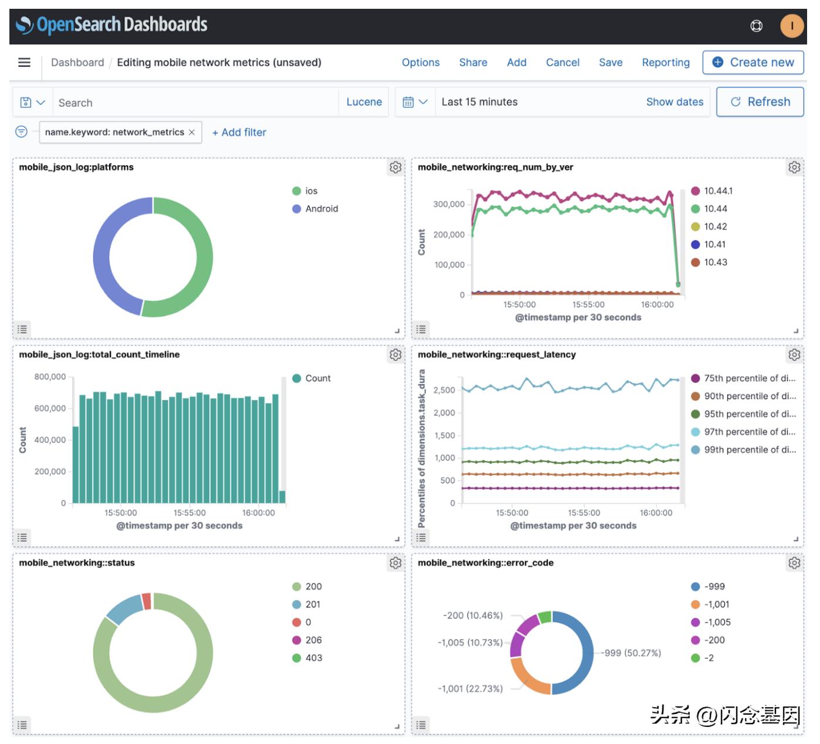
Task: Open the user avatar menu
Action: point(792,26)
